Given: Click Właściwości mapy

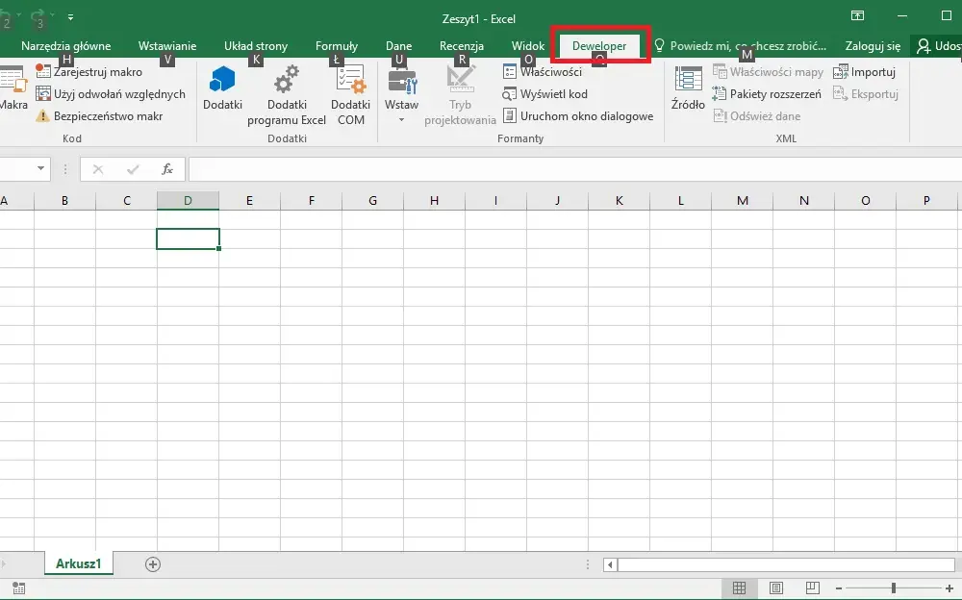Looking at the screenshot, I should [768, 72].
